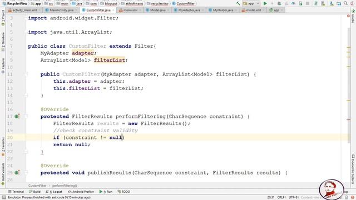Click the src breadcrumb folder
Screen dimensions: 356x200
point(49,4)
